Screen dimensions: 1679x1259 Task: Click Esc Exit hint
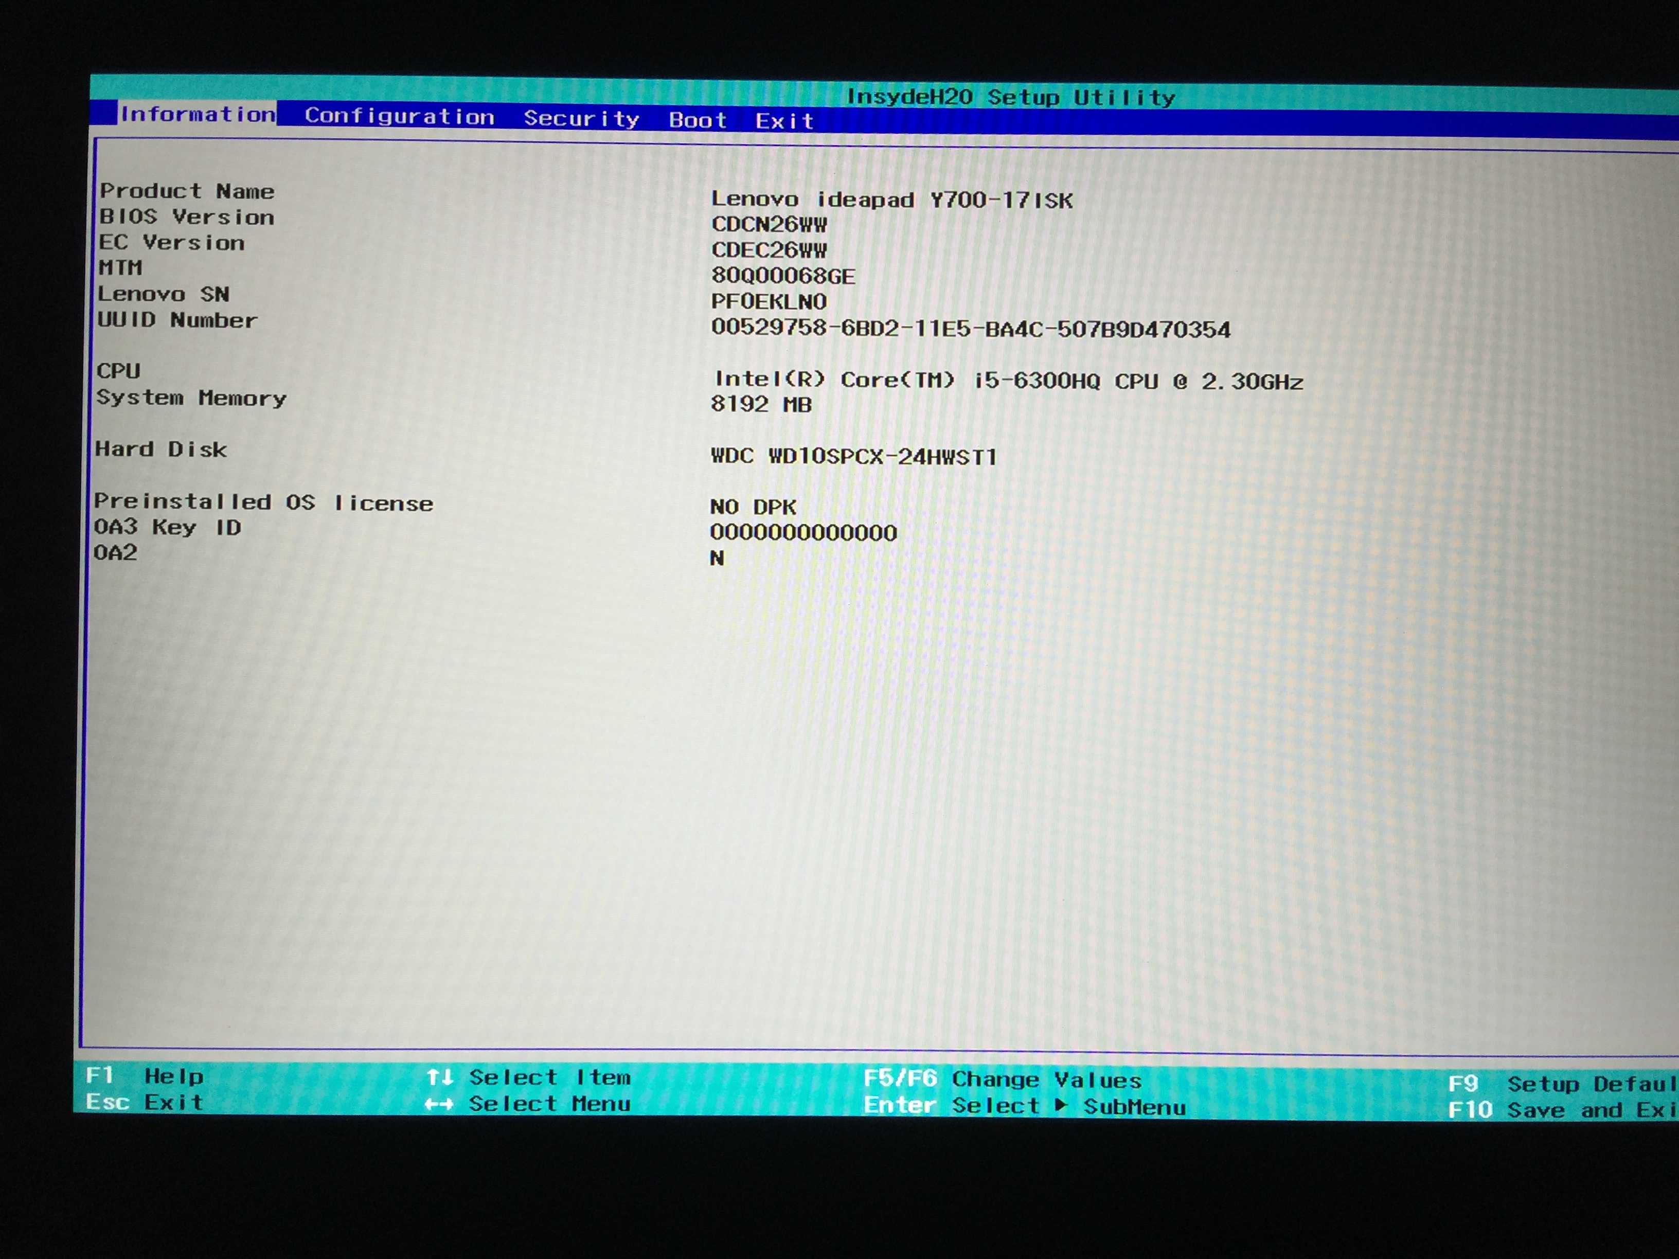[x=144, y=1102]
